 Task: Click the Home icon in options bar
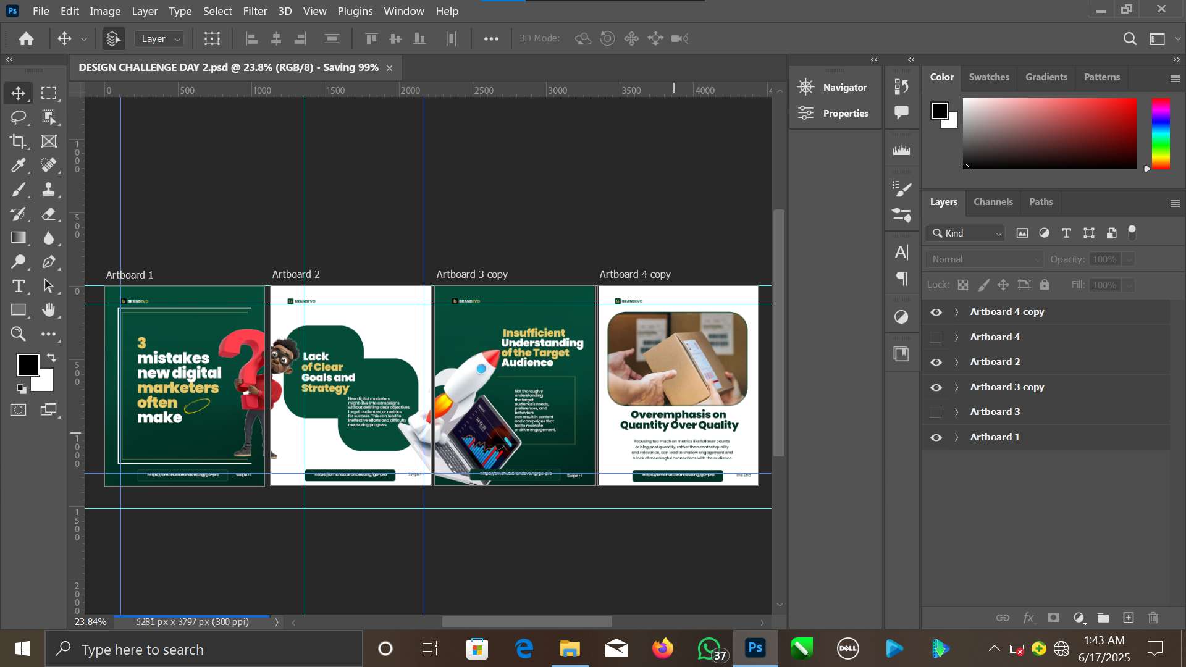coord(26,39)
